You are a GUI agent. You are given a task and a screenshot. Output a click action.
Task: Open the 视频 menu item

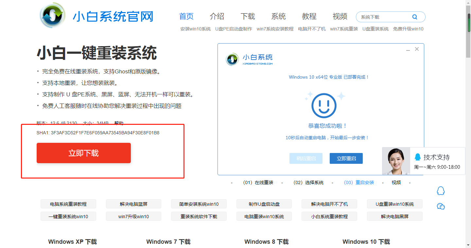(x=340, y=16)
